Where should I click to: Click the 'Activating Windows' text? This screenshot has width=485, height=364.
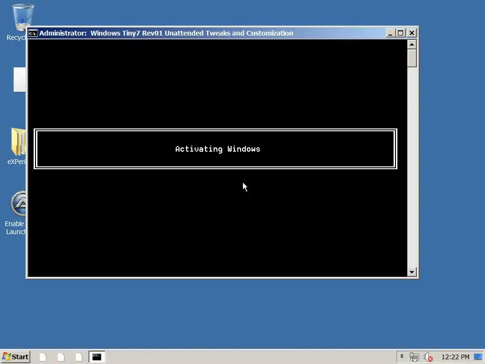pos(218,149)
